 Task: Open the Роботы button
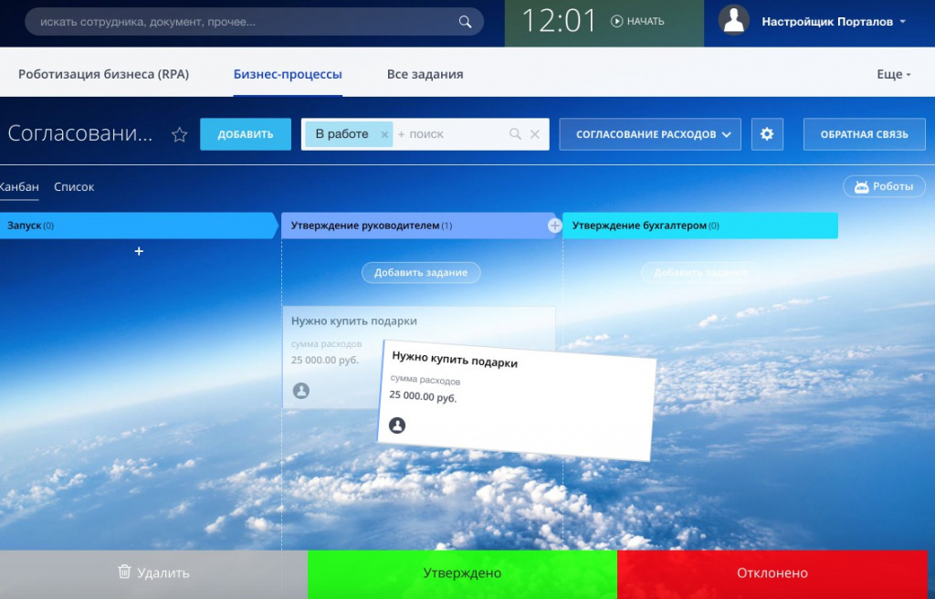click(883, 186)
